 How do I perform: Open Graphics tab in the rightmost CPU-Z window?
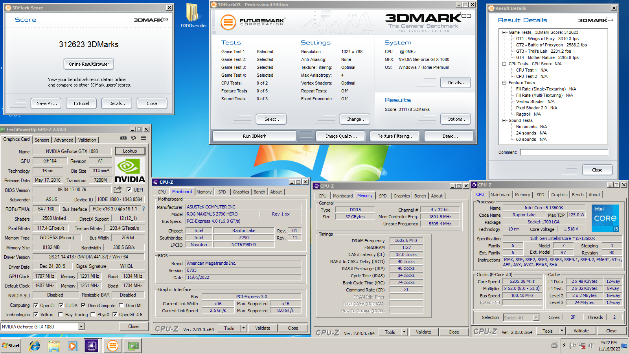click(x=559, y=195)
